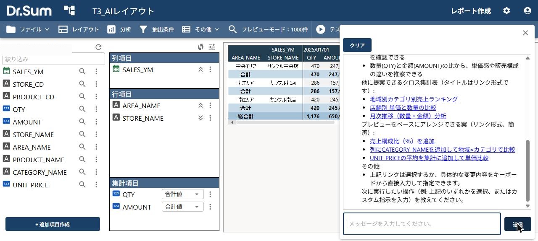Click the Dr.Sum logo

pos(29,10)
